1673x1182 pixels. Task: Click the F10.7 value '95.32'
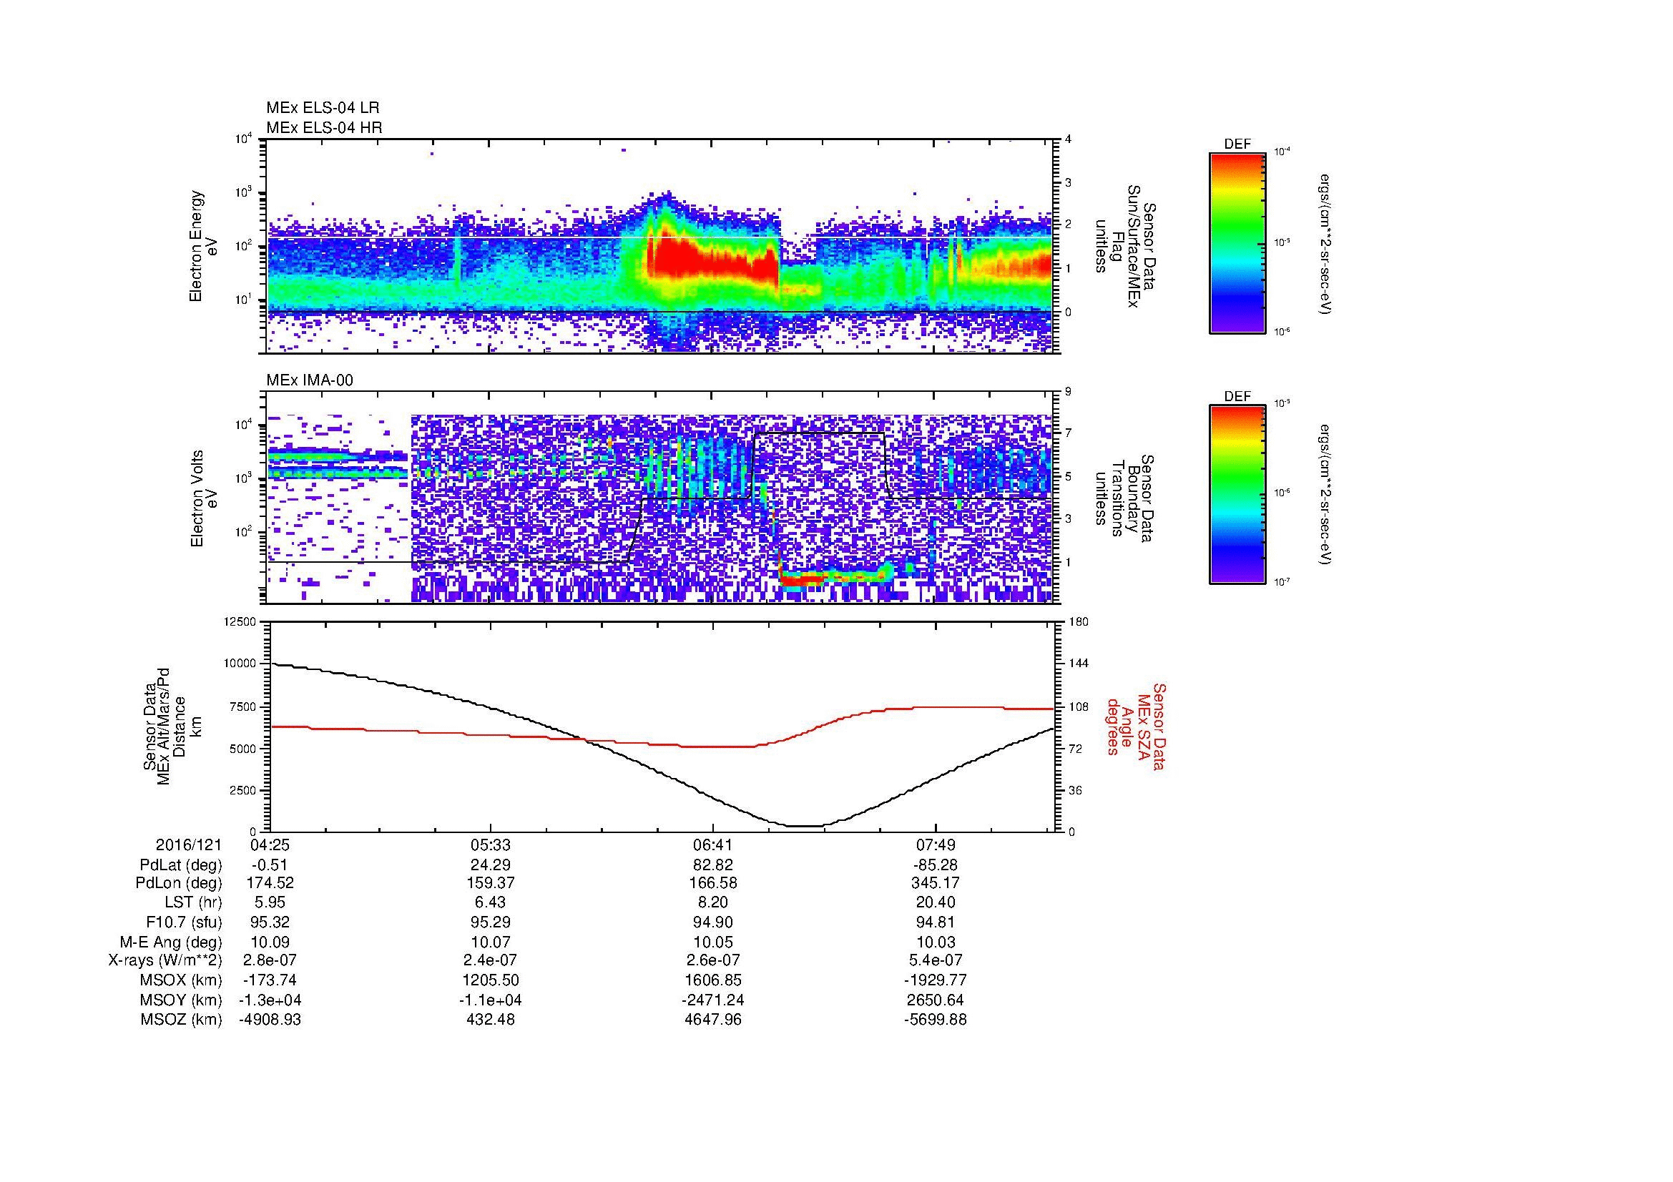coord(270,922)
